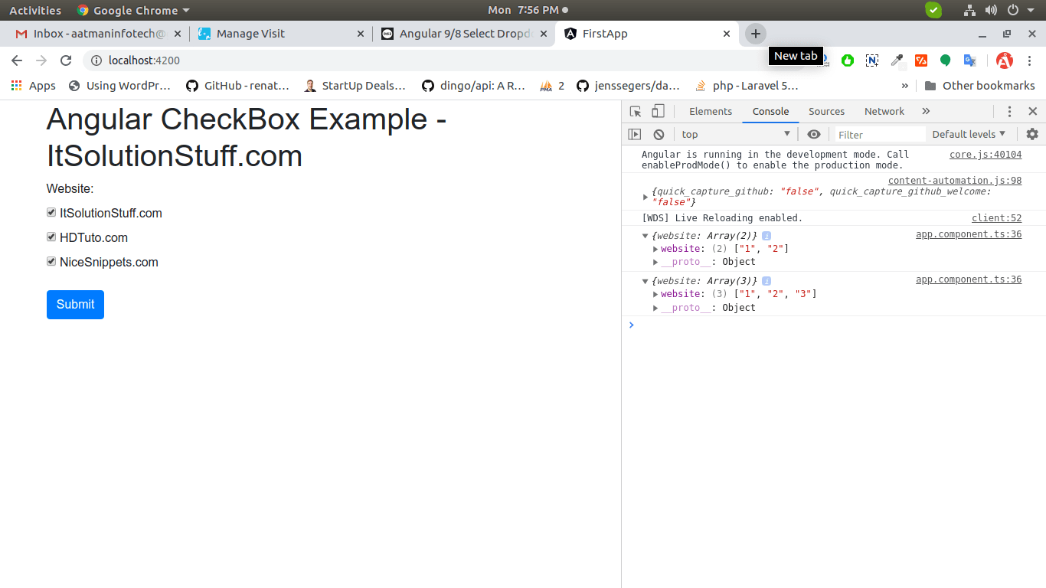Select the Inspect Element tool in DevTools
The image size is (1046, 588).
point(635,111)
